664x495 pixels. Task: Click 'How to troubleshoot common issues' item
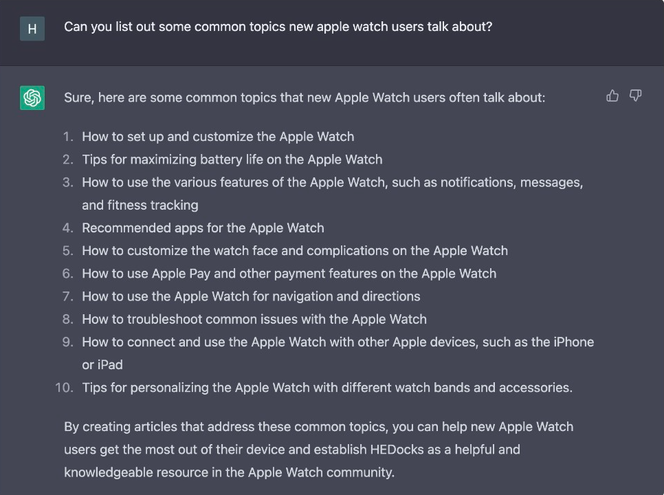[x=254, y=319]
